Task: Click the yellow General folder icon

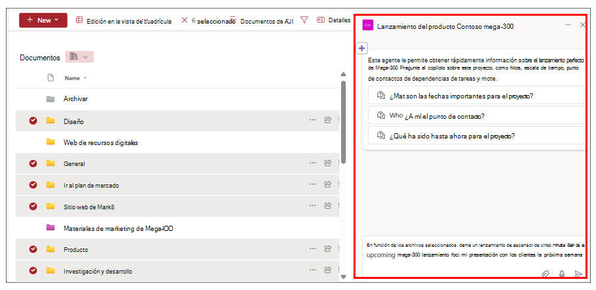Action: 50,163
